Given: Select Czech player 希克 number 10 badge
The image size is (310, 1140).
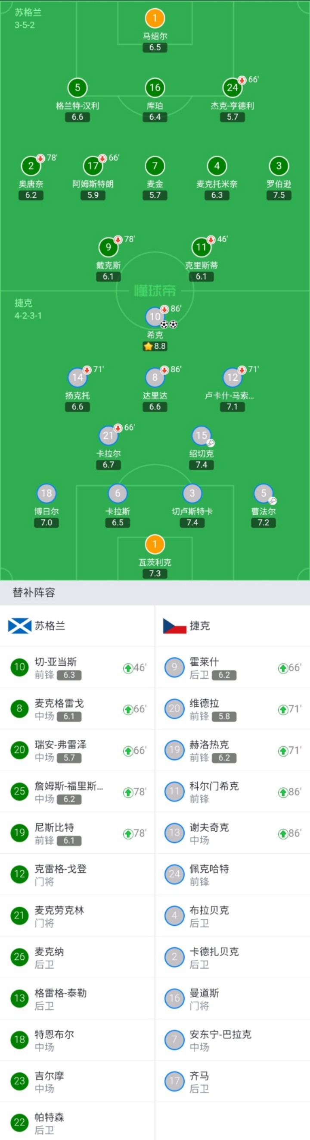Looking at the screenshot, I should [154, 317].
